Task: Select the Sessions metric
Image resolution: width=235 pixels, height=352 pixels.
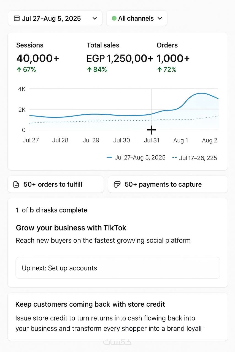Action: (30, 45)
